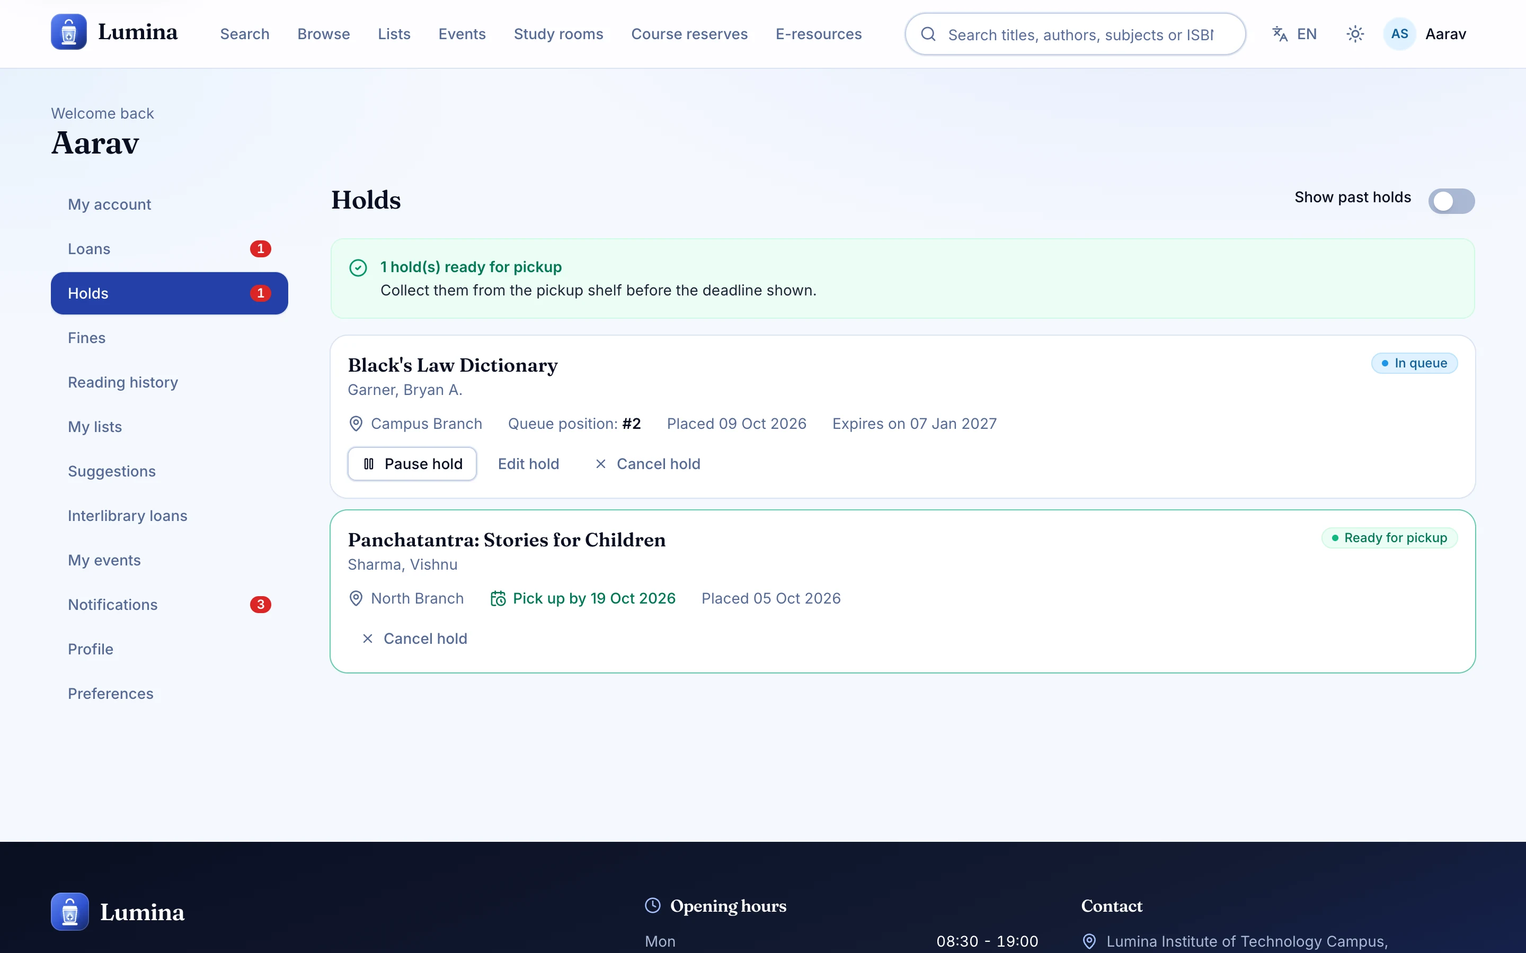The height and width of the screenshot is (953, 1526).
Task: Open the AS user avatar
Action: pyautogui.click(x=1399, y=34)
